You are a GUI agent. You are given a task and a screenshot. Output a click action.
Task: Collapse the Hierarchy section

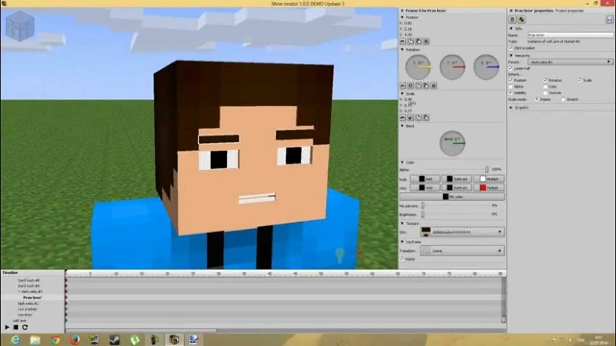point(511,55)
